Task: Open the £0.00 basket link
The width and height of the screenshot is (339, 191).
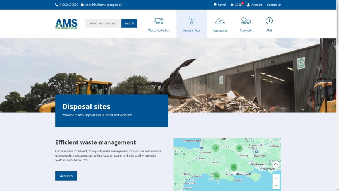Action: (239, 5)
